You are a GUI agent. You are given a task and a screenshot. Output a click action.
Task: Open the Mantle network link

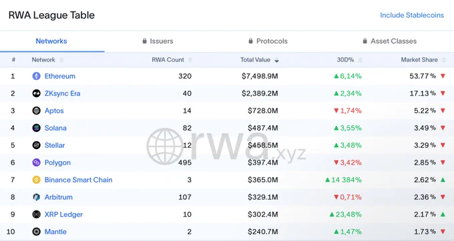click(55, 232)
